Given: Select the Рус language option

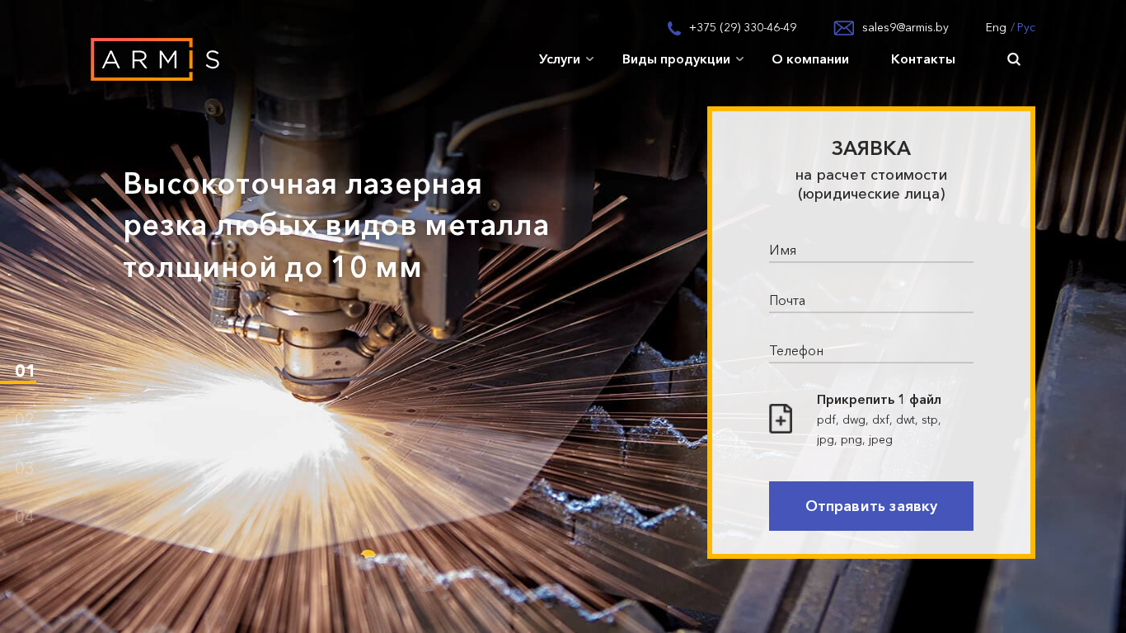Looking at the screenshot, I should [1026, 28].
